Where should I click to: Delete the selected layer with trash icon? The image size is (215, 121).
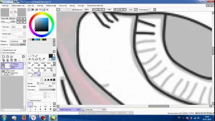tap(15, 60)
